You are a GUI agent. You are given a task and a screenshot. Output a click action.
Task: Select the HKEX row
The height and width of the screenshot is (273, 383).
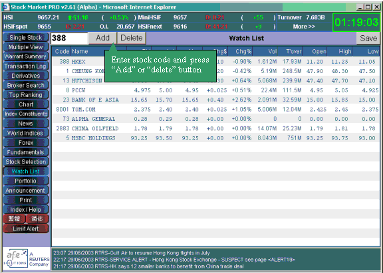(215, 62)
